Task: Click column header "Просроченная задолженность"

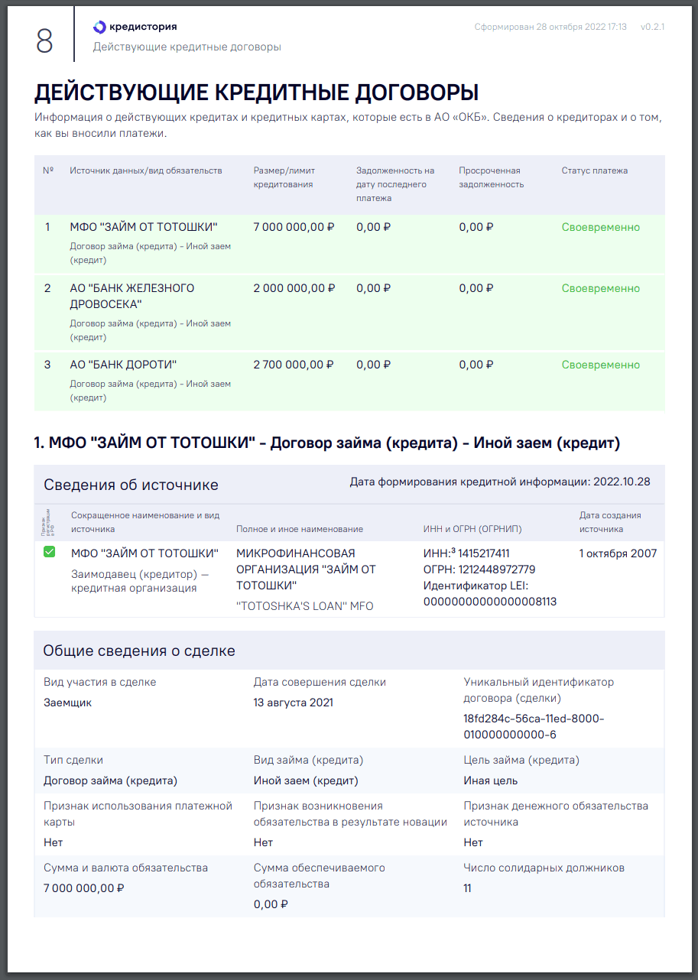Action: pyautogui.click(x=491, y=177)
